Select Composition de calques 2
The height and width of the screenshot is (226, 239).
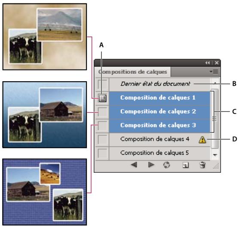click(x=159, y=112)
